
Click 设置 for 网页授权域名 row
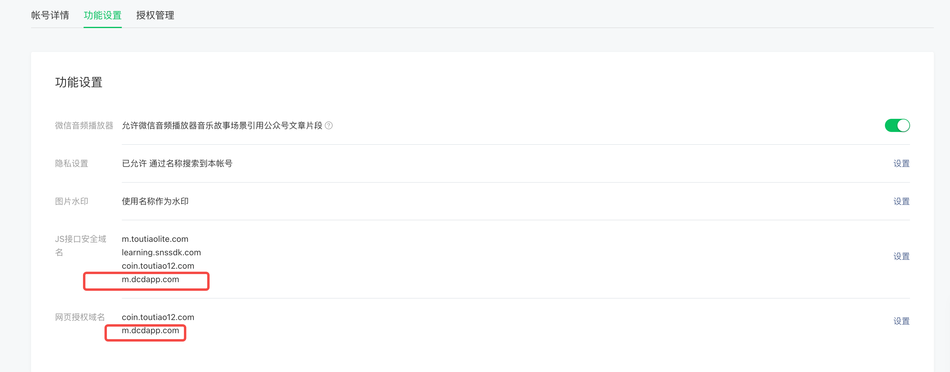coord(901,321)
